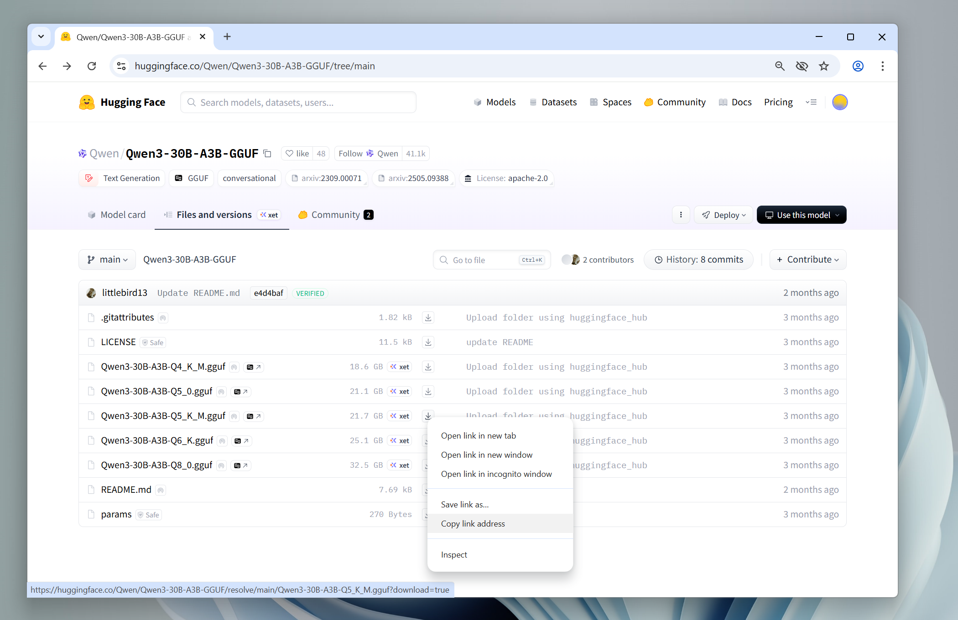Click the Qwen organization name in title

[x=104, y=154]
